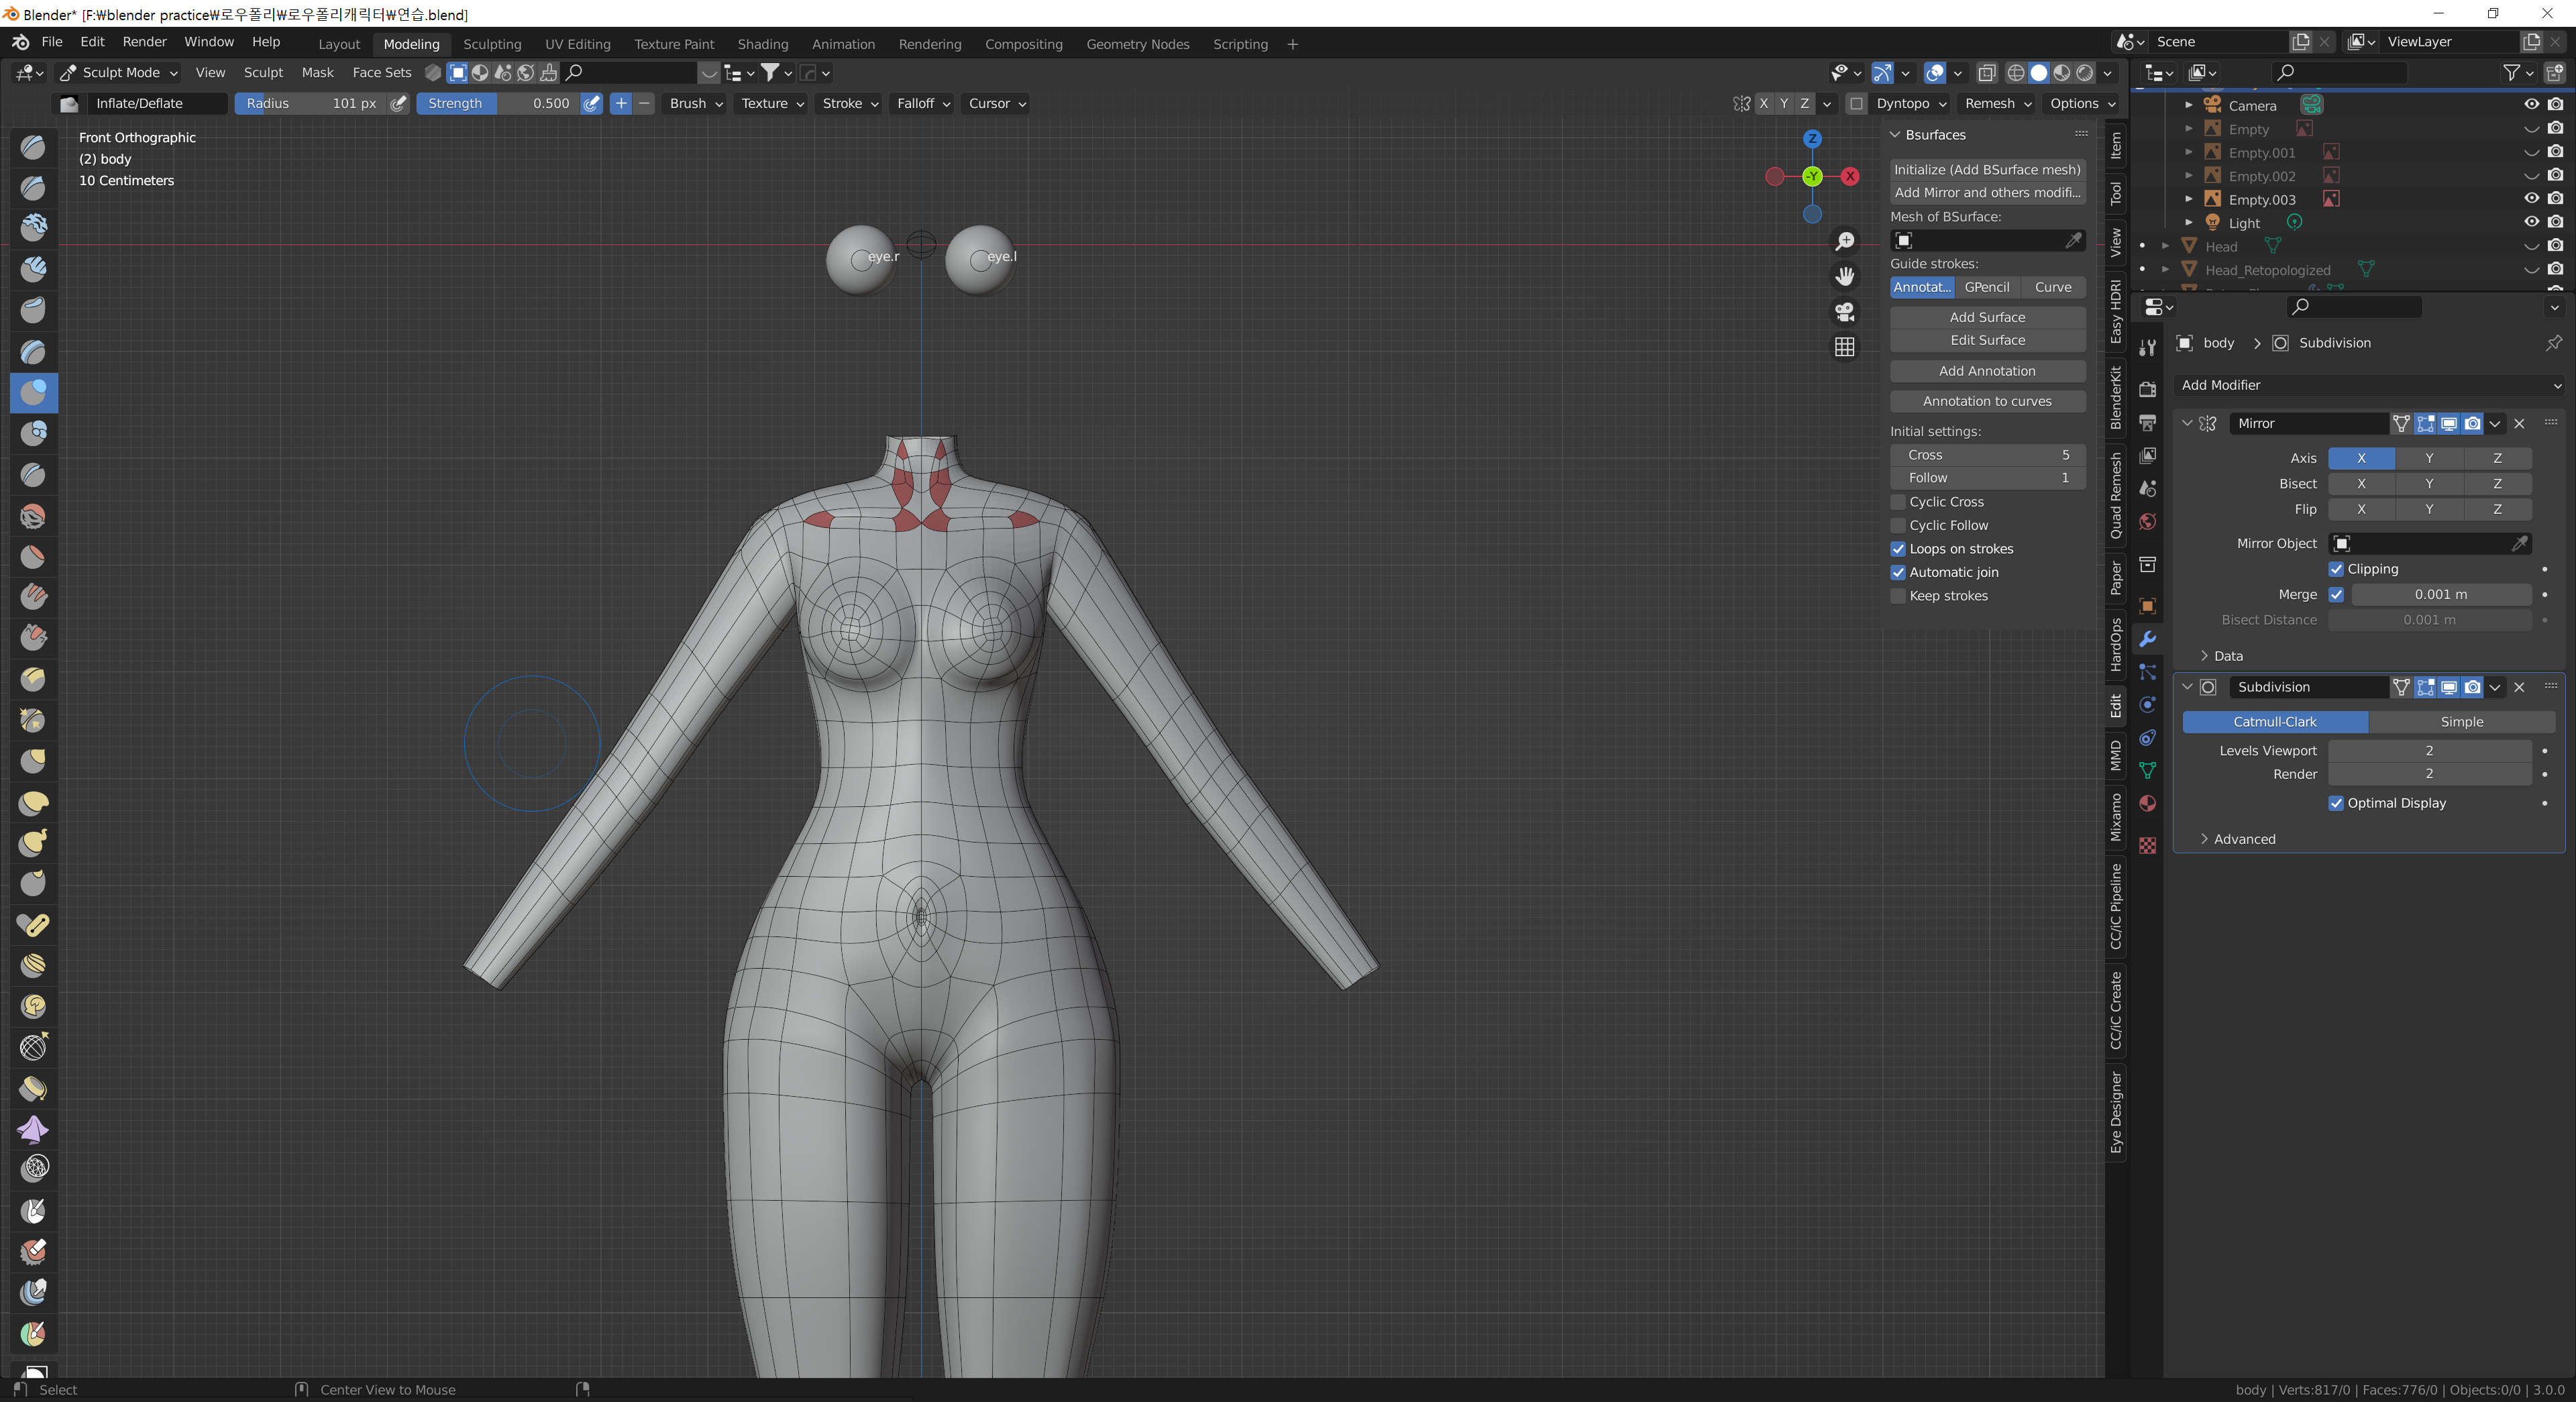Select the Inflate brush in the toolbar
This screenshot has height=1402, width=2576.
tap(33, 392)
